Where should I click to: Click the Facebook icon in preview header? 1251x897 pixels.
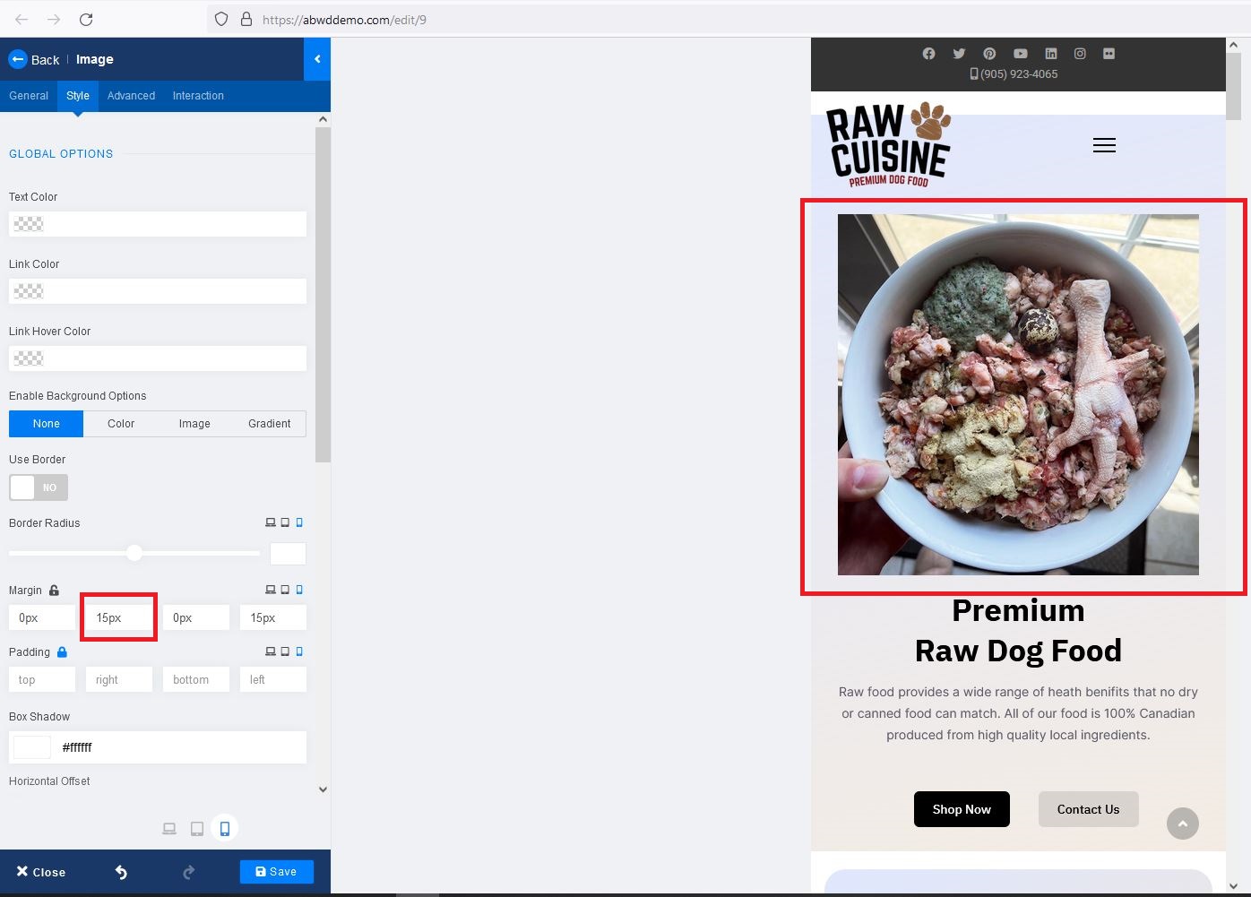[x=928, y=53]
